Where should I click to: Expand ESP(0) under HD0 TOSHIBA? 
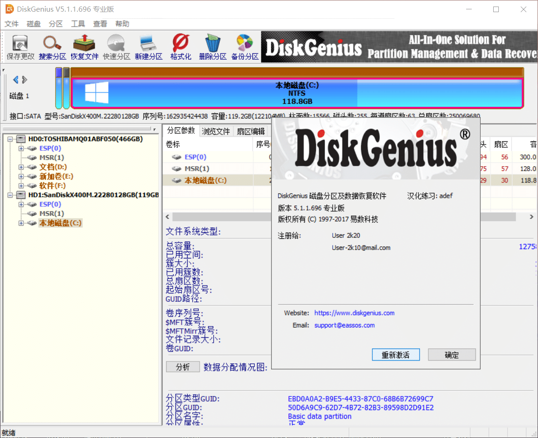tap(21, 148)
